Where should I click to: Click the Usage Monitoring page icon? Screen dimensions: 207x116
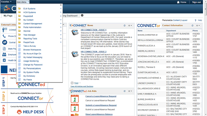pyautogui.click(x=19, y=61)
